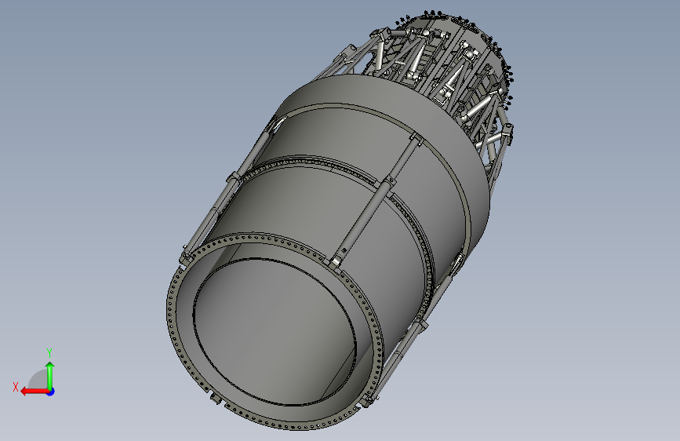680x441 pixels.
Task: Click the X label of the axis triad
Action: (16, 387)
